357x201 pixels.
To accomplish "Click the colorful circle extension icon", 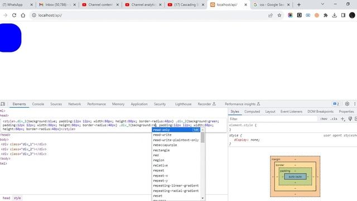I will tap(290, 15).
